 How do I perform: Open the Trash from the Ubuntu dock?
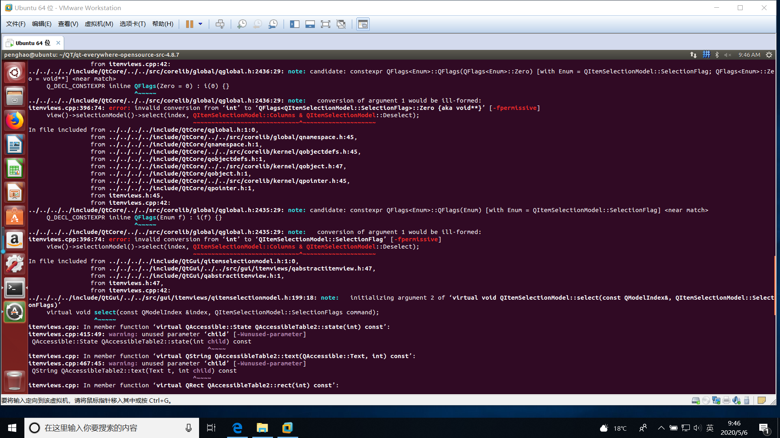click(15, 381)
